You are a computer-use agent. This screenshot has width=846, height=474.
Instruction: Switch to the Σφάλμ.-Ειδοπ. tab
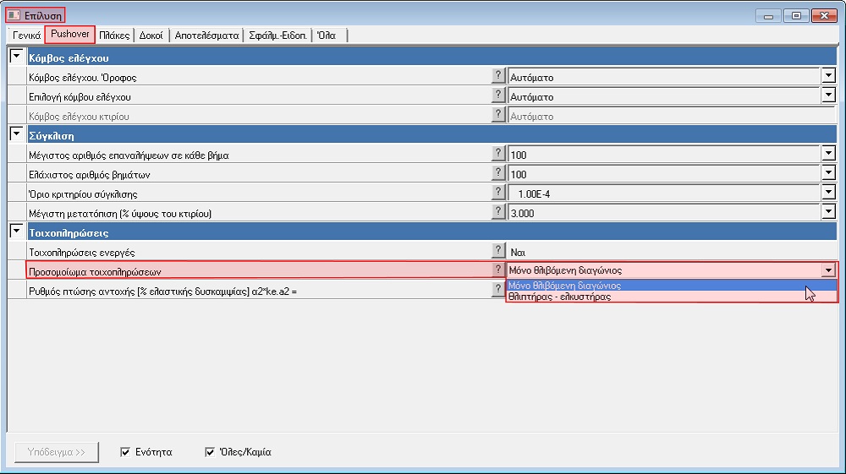pos(277,35)
